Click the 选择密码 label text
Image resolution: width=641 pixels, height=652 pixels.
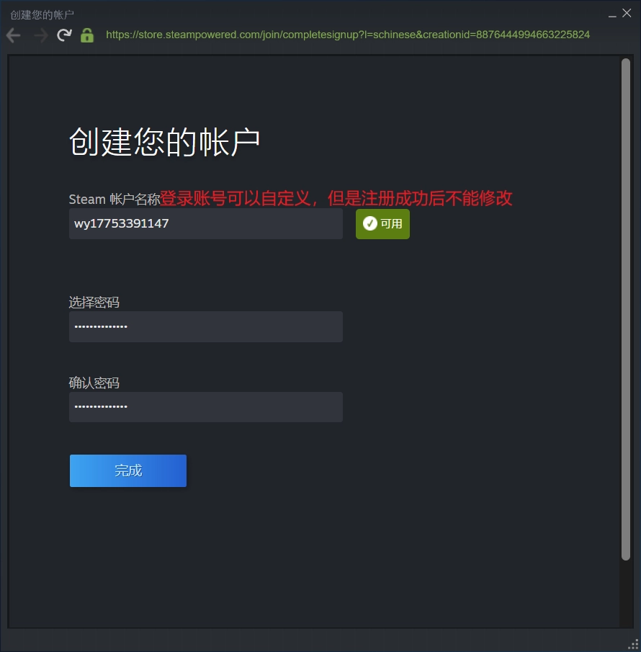tap(94, 303)
